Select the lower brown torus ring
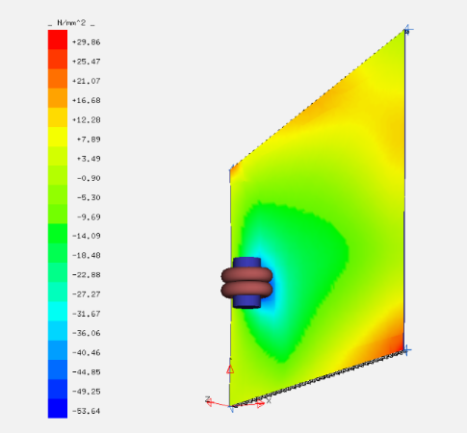This screenshot has width=467, height=433. tap(246, 290)
